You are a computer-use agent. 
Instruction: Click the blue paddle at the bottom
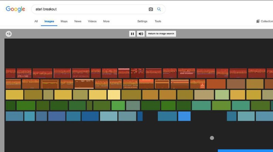tap(245, 150)
